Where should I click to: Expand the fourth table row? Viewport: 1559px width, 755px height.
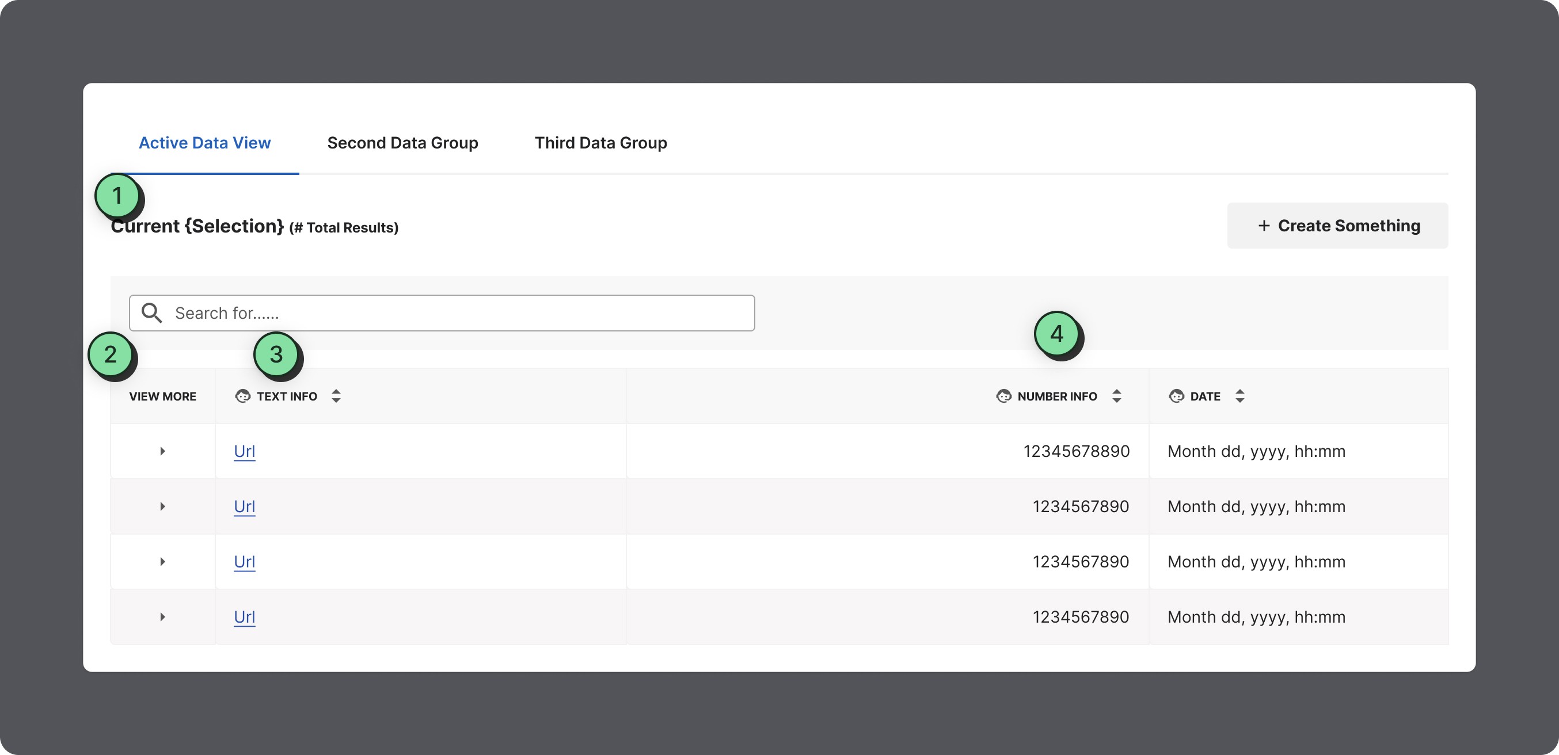162,617
